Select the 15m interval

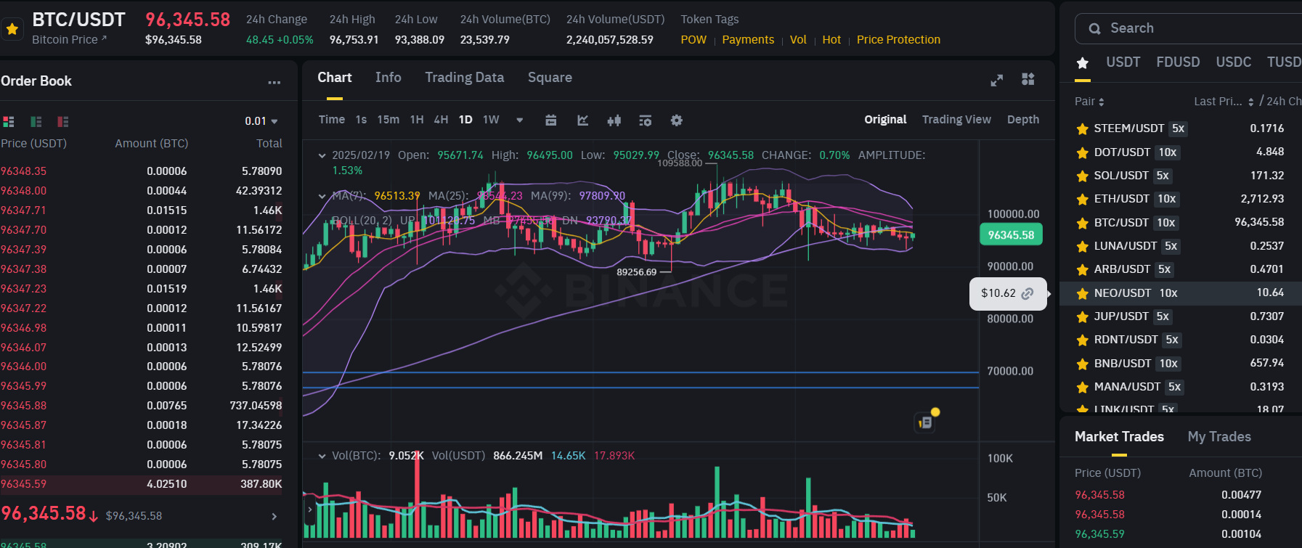388,120
